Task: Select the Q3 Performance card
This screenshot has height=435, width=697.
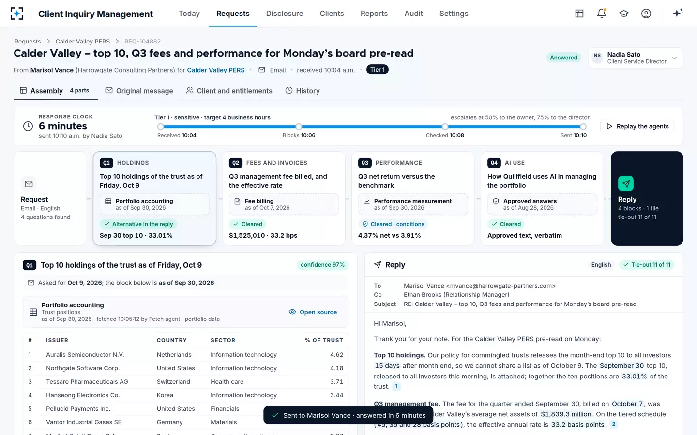Action: [x=413, y=198]
